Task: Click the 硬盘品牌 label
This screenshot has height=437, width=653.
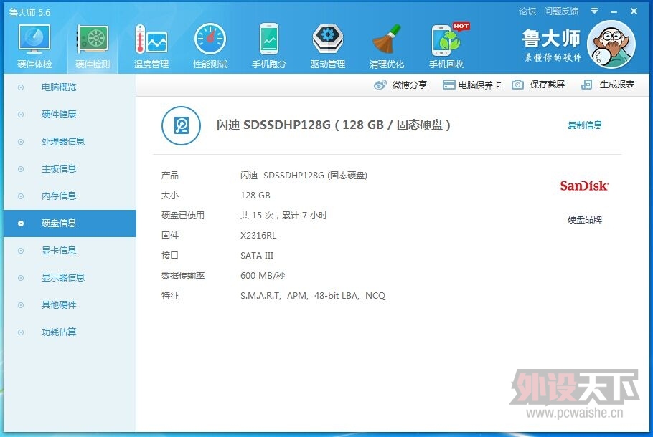Action: pos(585,219)
